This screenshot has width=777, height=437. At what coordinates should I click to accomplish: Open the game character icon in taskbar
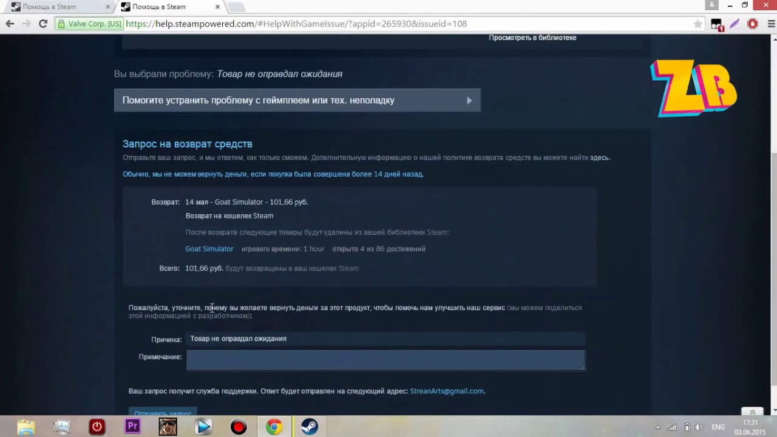coord(168,427)
